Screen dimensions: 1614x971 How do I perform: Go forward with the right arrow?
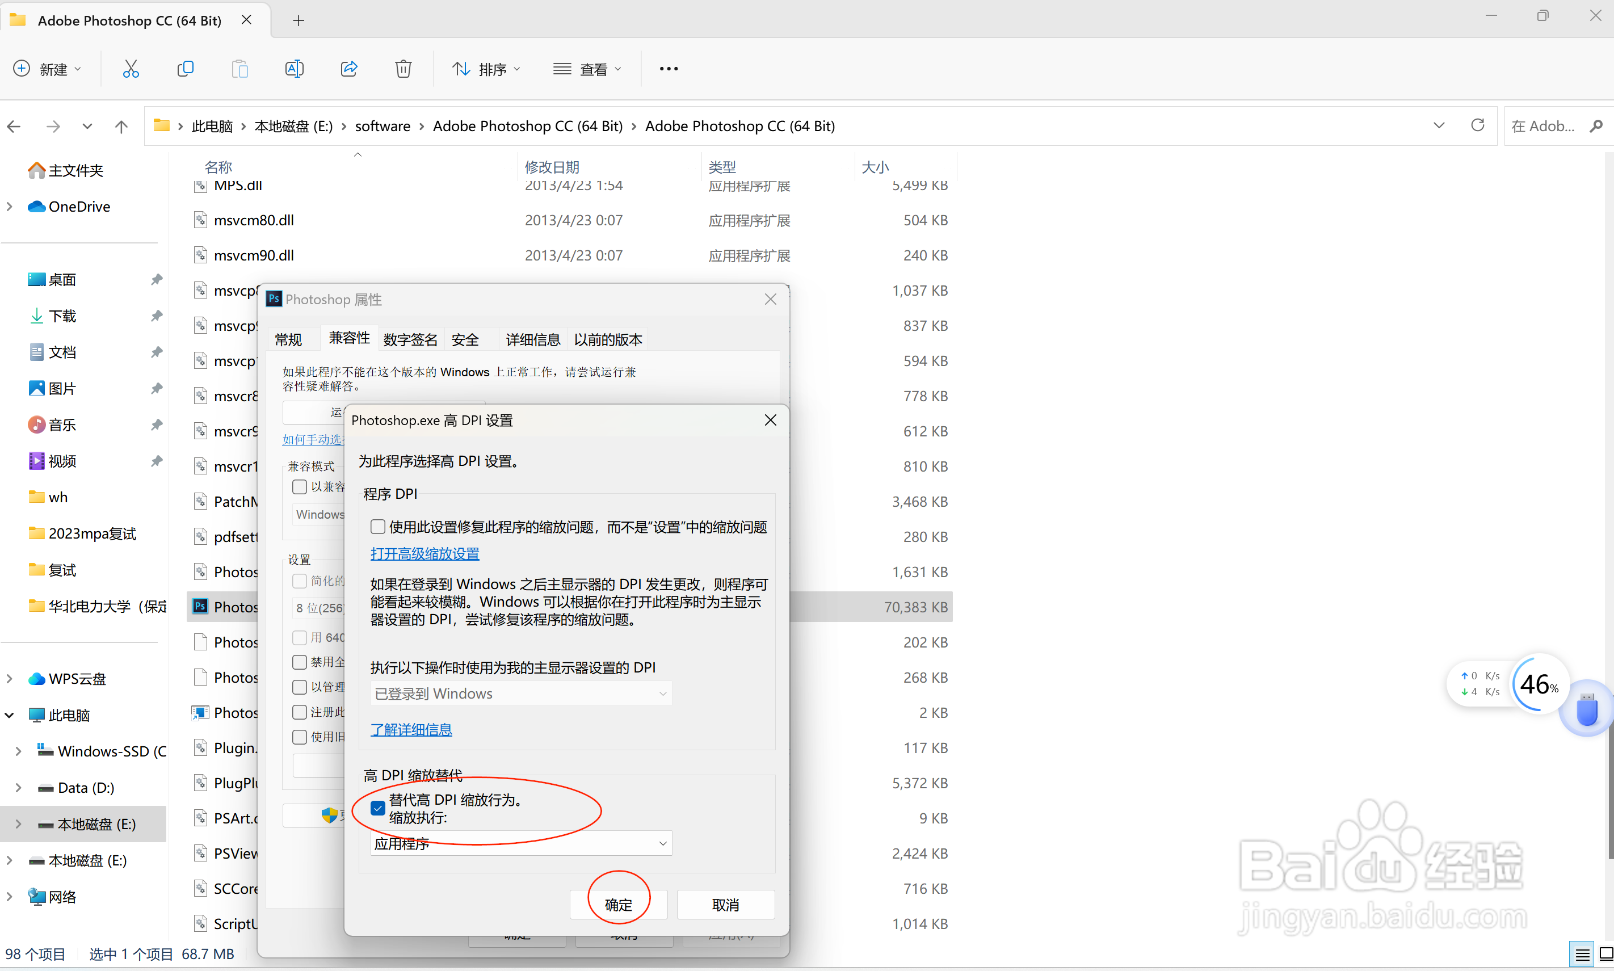pos(53,127)
